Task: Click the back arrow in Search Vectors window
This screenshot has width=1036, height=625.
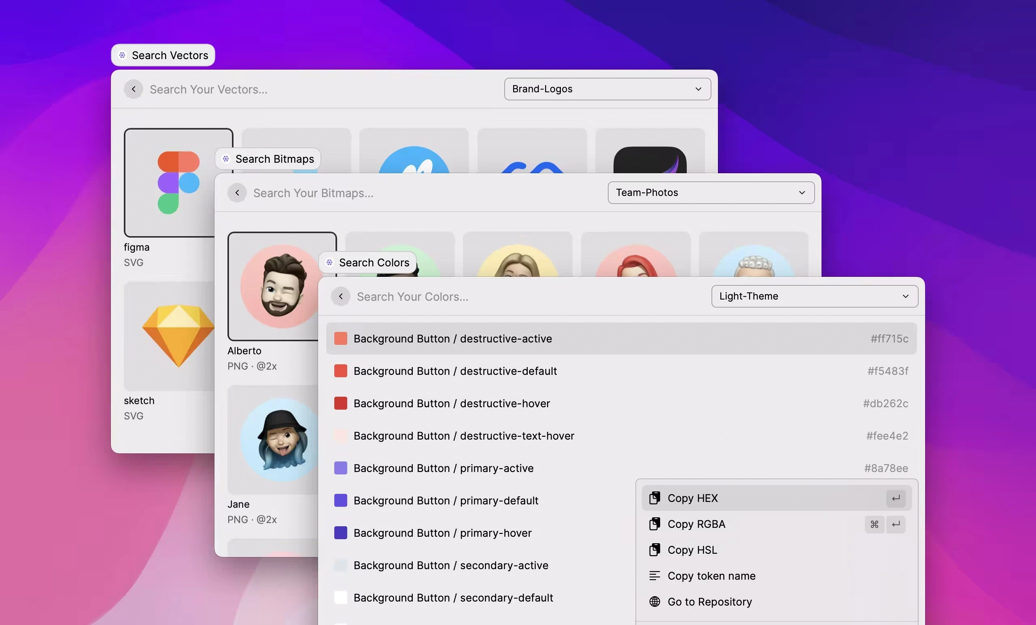Action: [133, 89]
